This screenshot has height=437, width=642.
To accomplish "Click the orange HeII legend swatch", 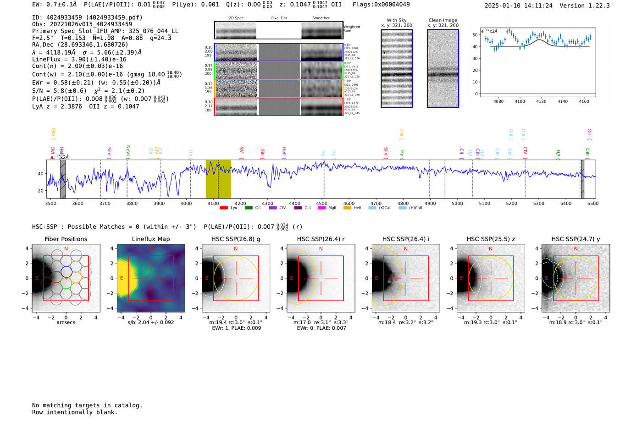I will click(x=347, y=208).
